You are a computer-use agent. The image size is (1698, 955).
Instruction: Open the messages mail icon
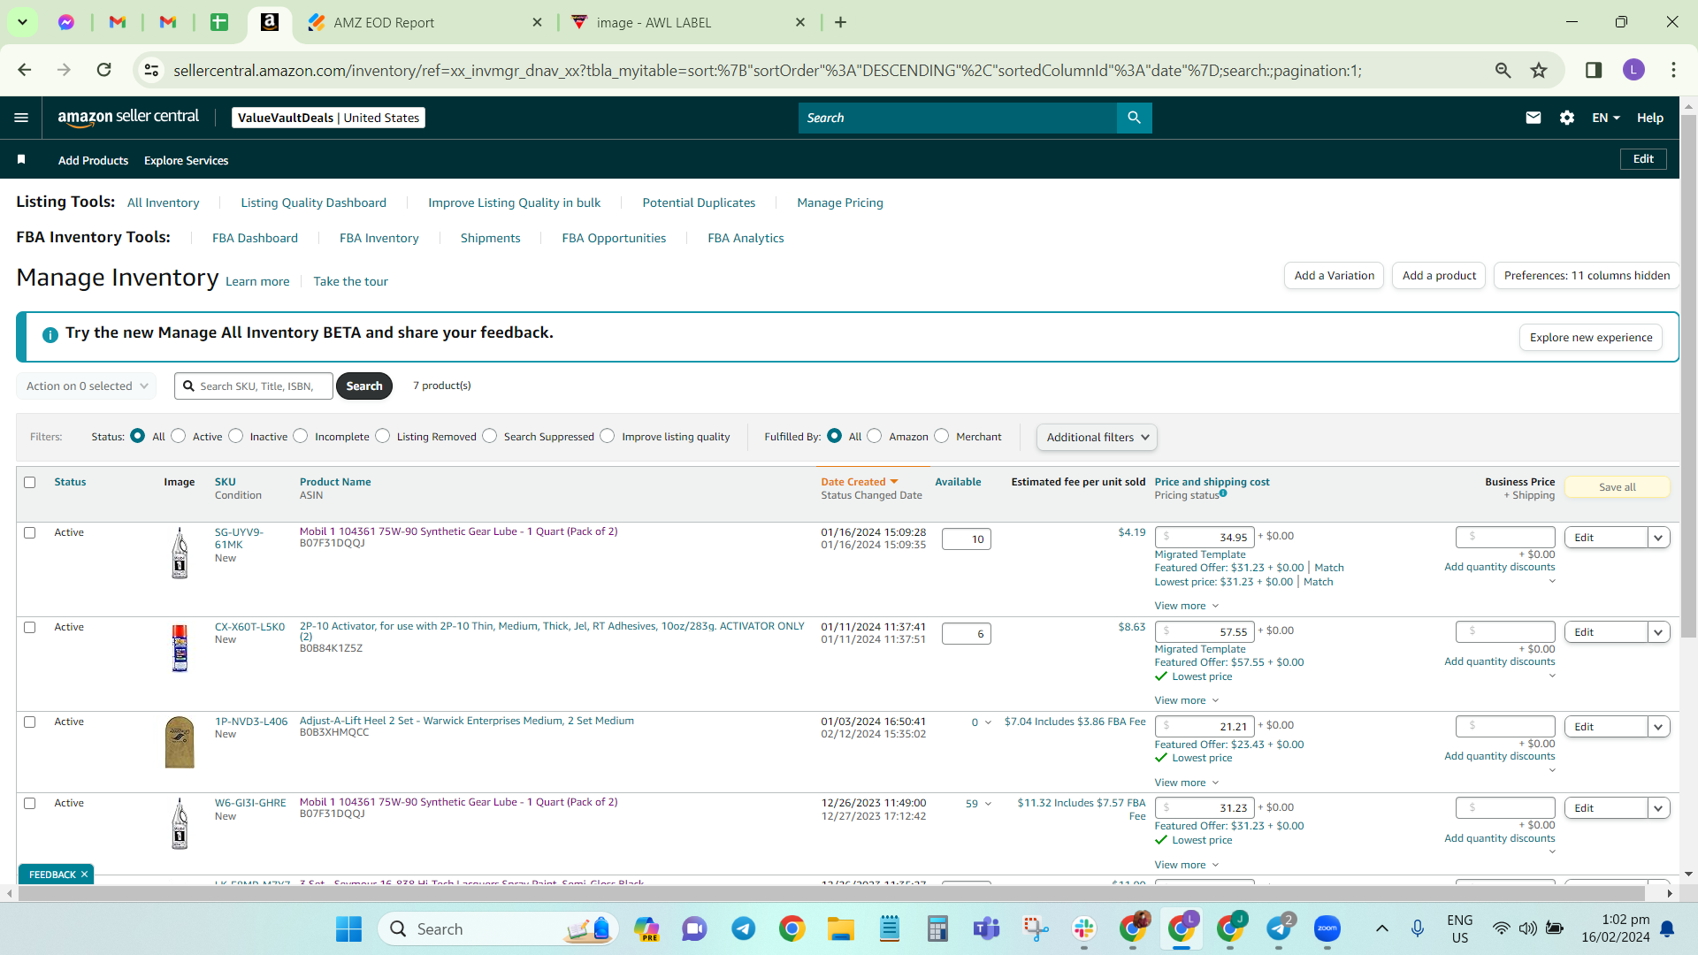[x=1534, y=118]
